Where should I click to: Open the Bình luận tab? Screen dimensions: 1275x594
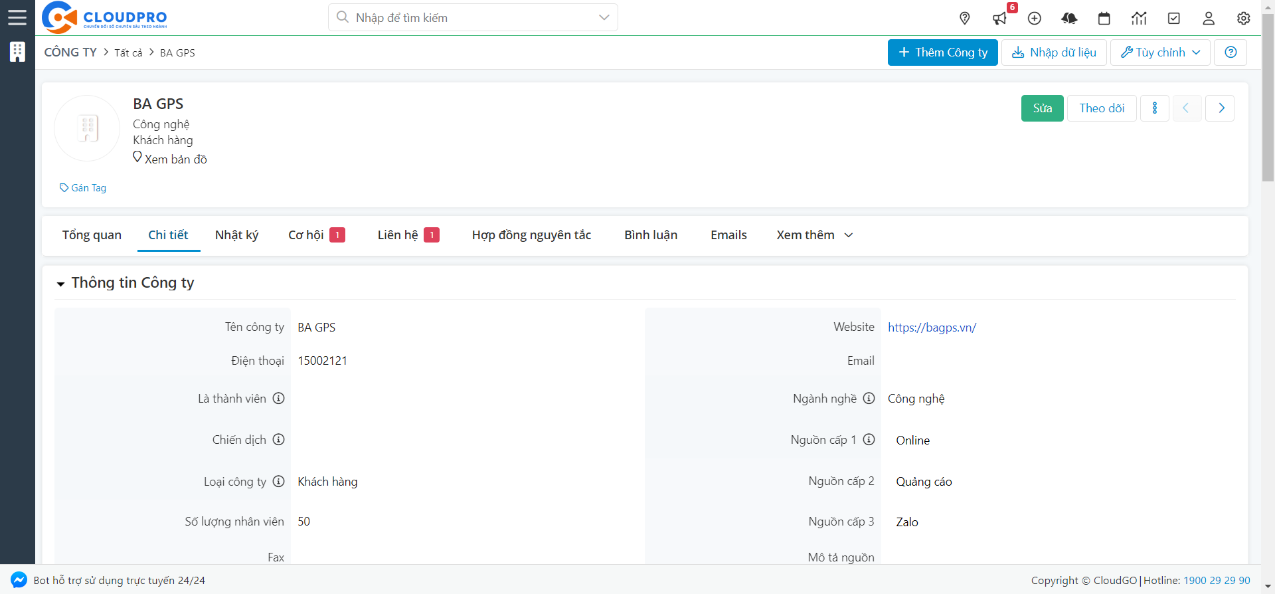[x=651, y=235]
